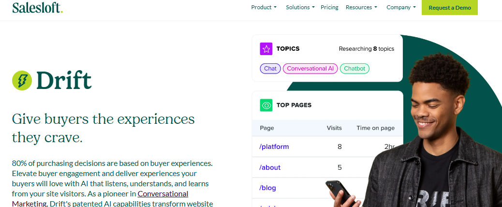Click the purple star Topics icon
Screen dimensions: 502x207
266,49
